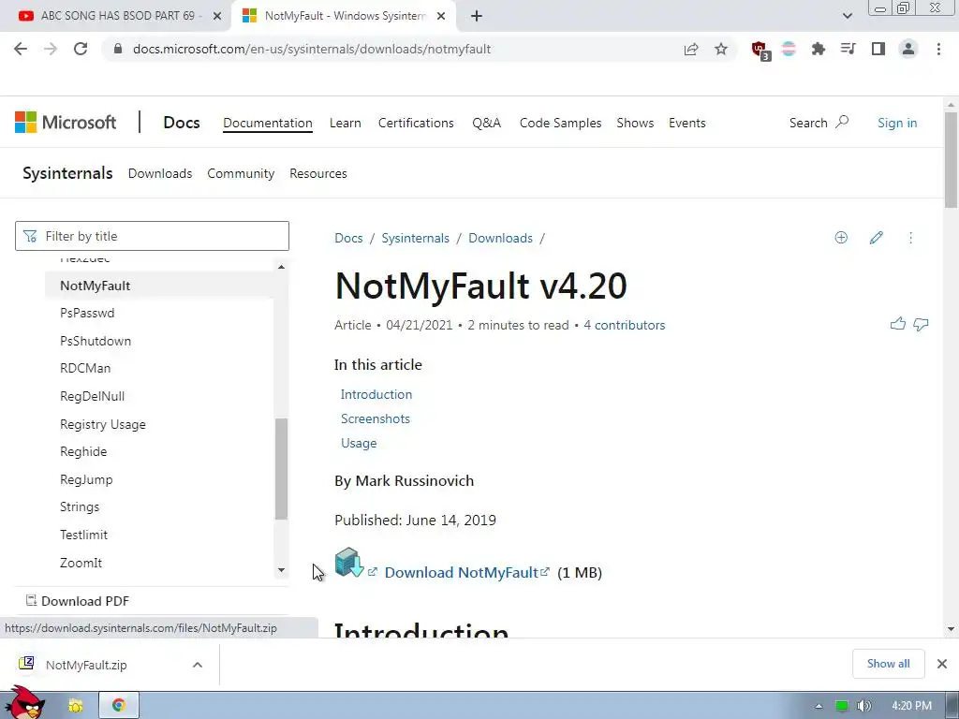This screenshot has height=719, width=959.
Task: Click the thumbs up feedback icon
Action: (898, 324)
